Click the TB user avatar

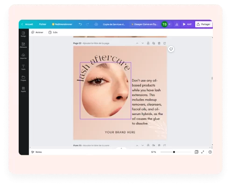click(x=164, y=24)
